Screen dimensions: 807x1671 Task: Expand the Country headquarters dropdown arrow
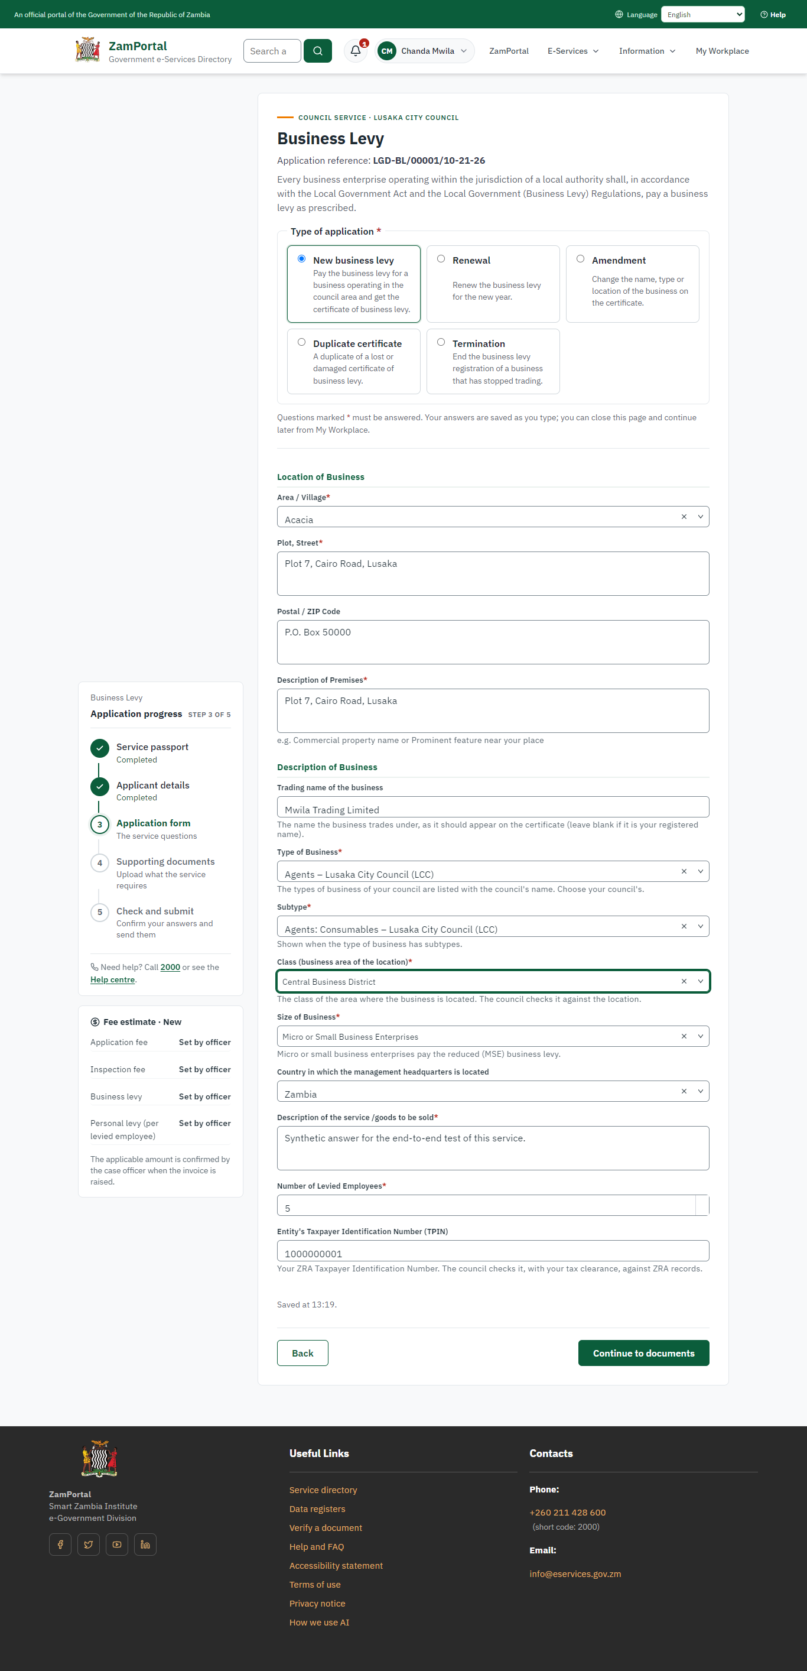click(x=701, y=1091)
